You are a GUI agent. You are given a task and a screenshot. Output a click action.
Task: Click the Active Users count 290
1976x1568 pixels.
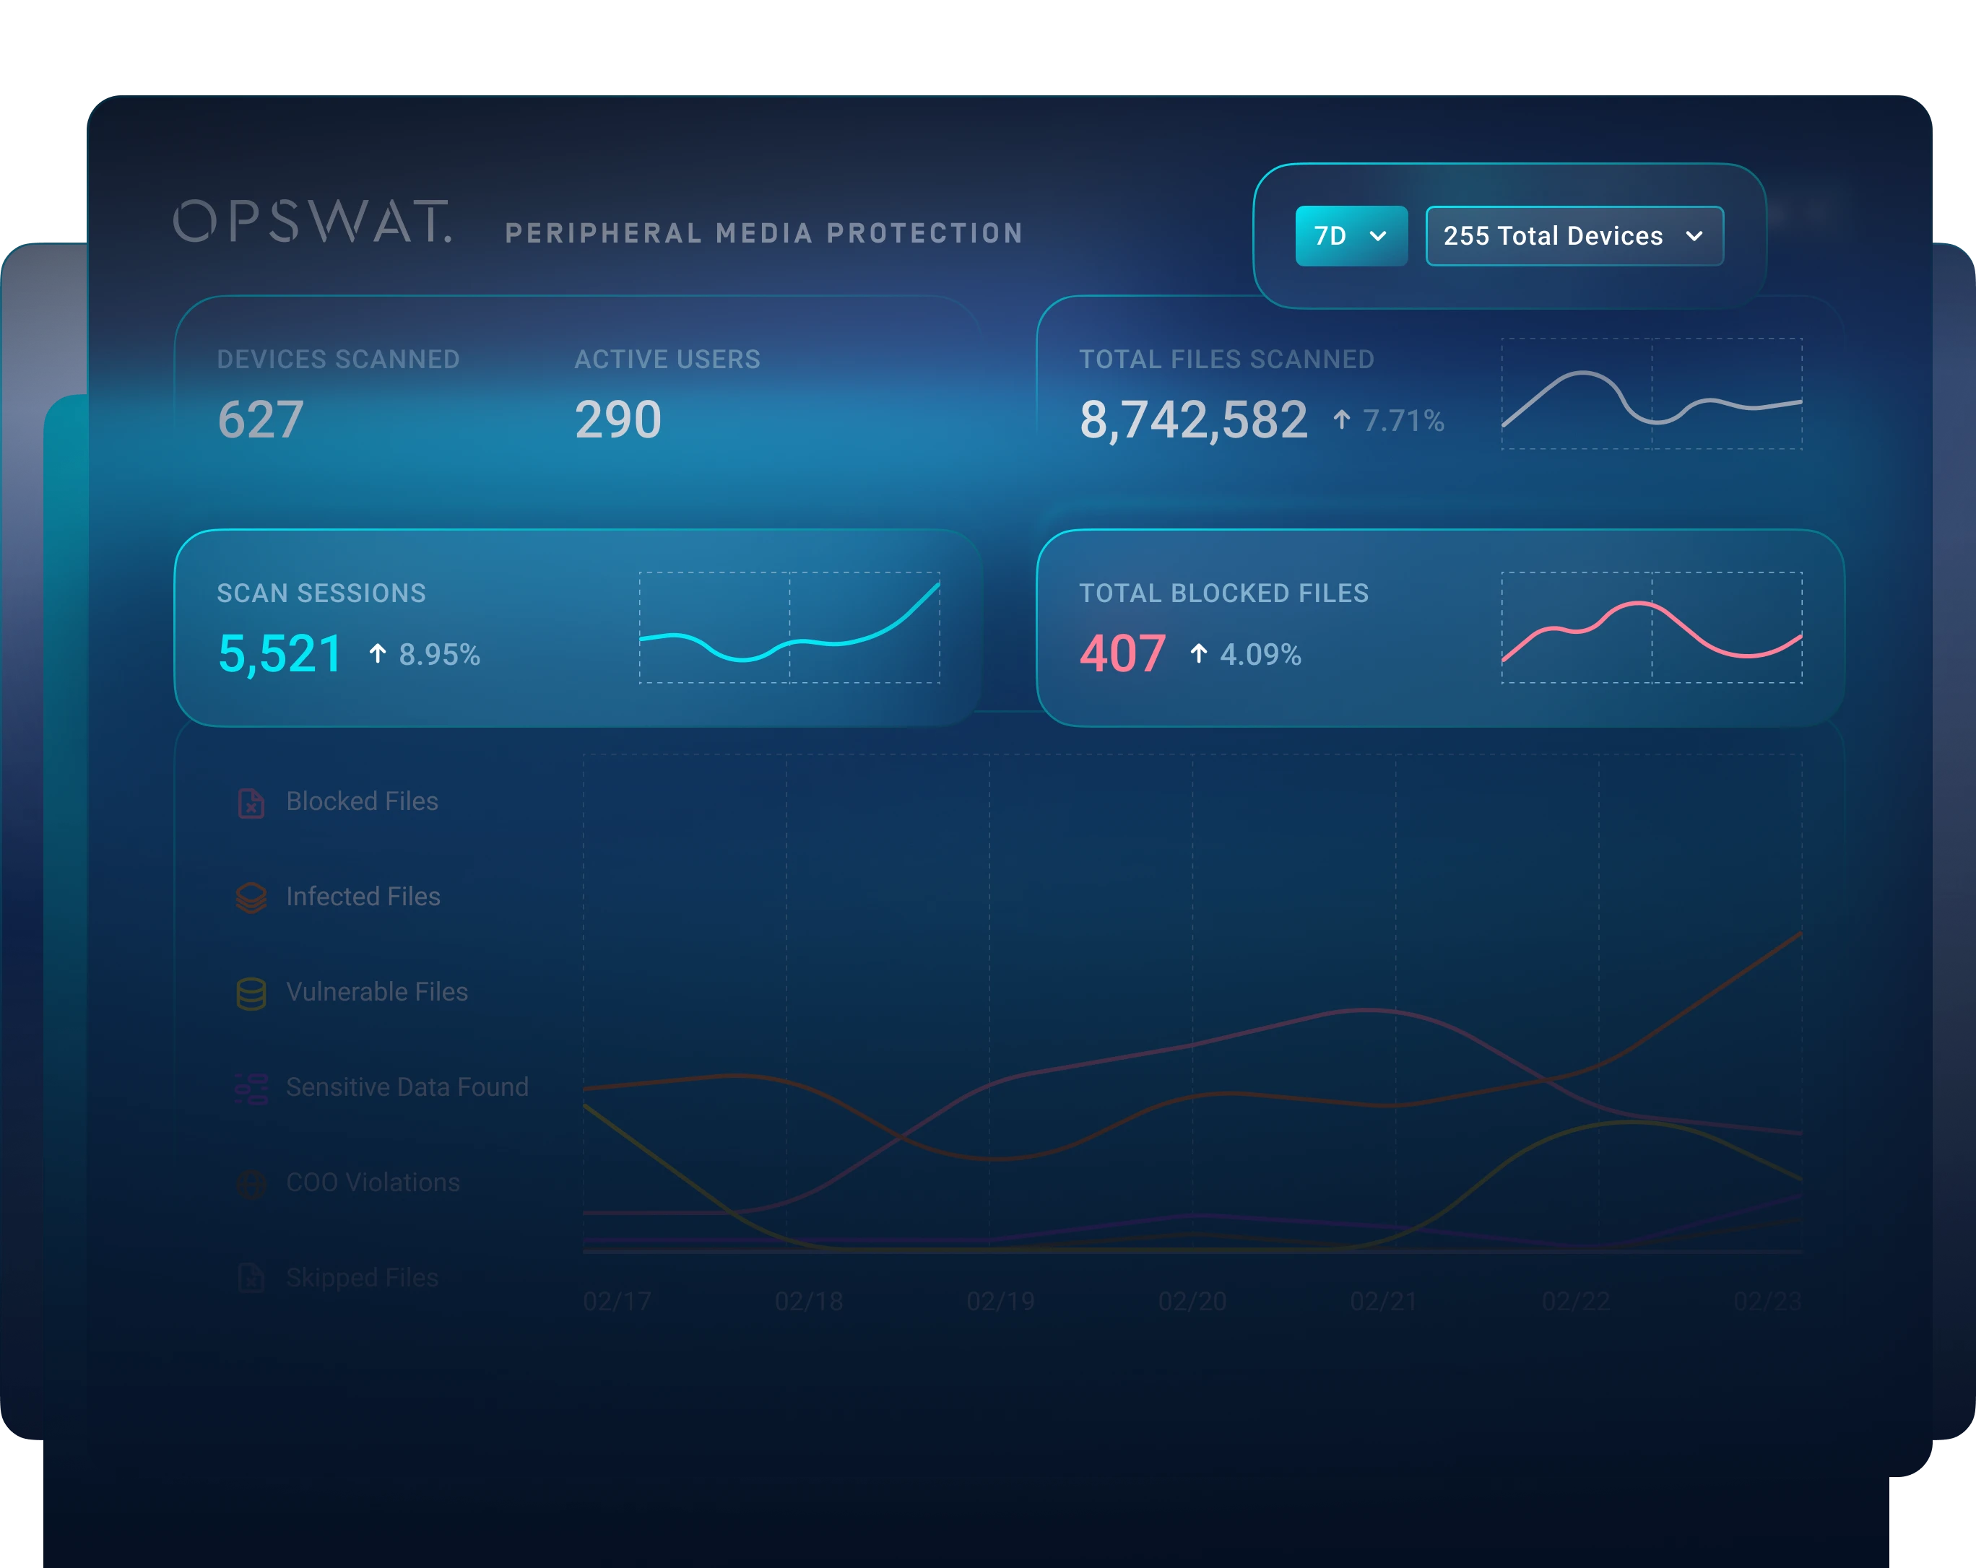coord(617,420)
